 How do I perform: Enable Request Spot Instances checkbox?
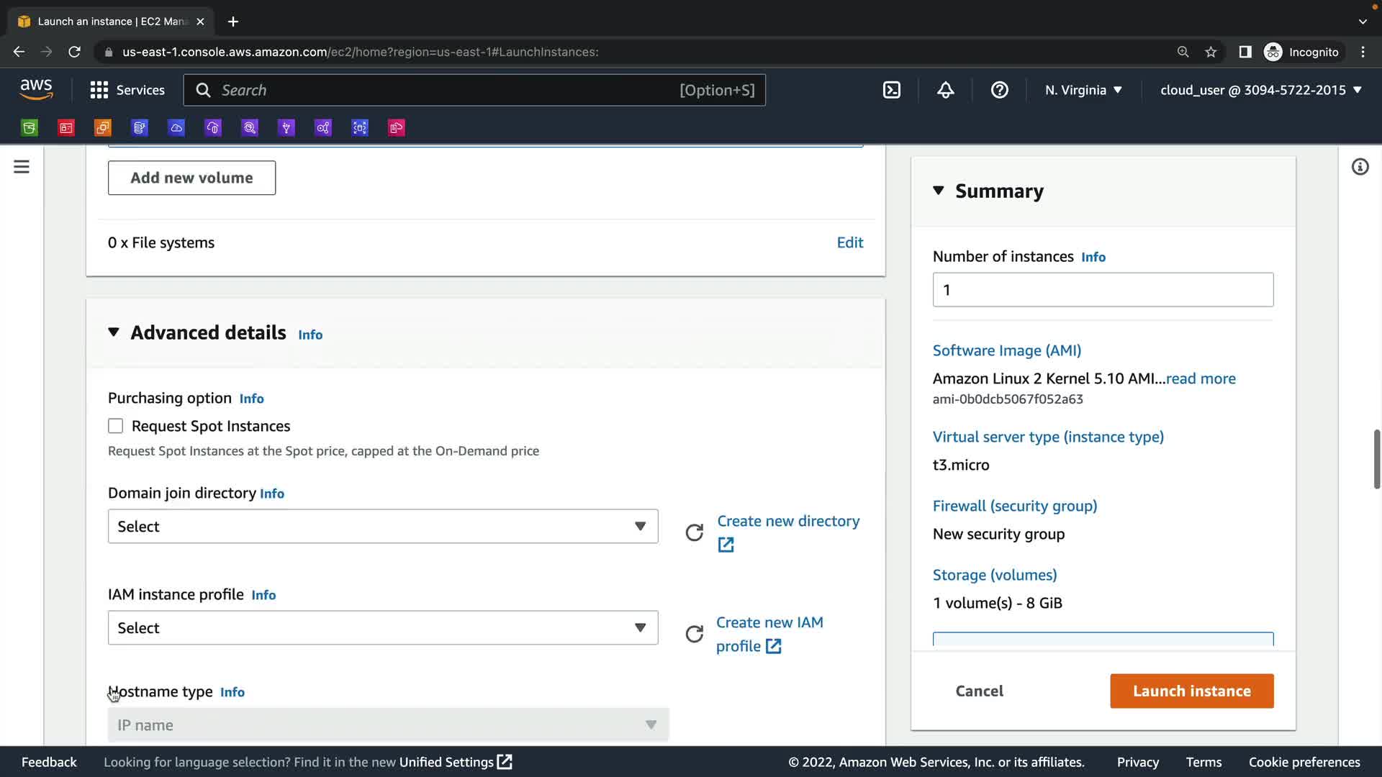pyautogui.click(x=116, y=426)
